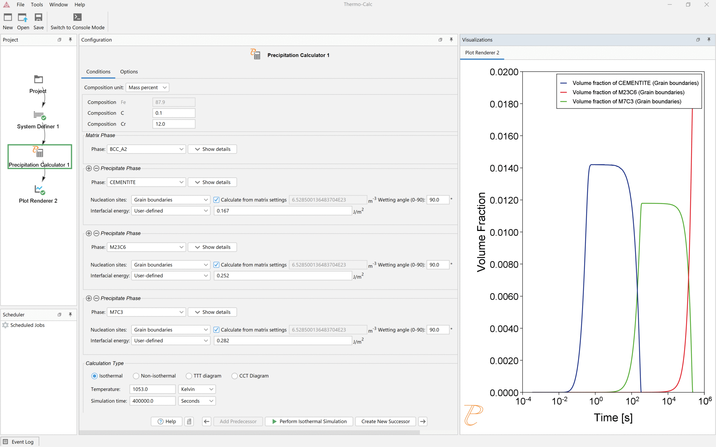This screenshot has height=447, width=716.
Task: Click the Save toolbar icon
Action: click(39, 17)
